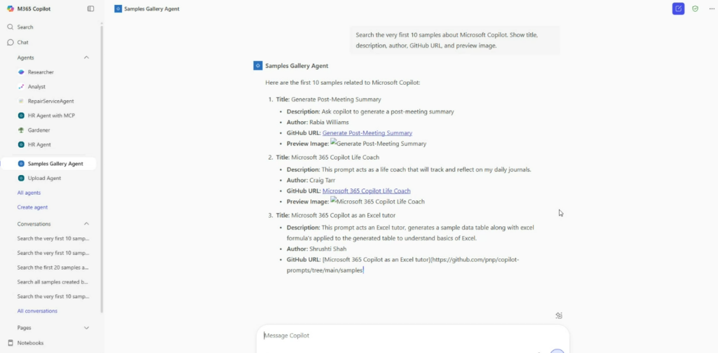Click the Researcher agent icon

point(21,72)
